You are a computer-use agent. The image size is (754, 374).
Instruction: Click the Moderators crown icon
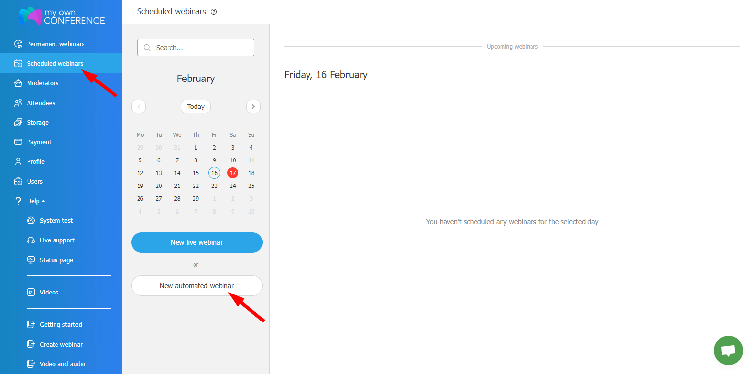(x=18, y=83)
